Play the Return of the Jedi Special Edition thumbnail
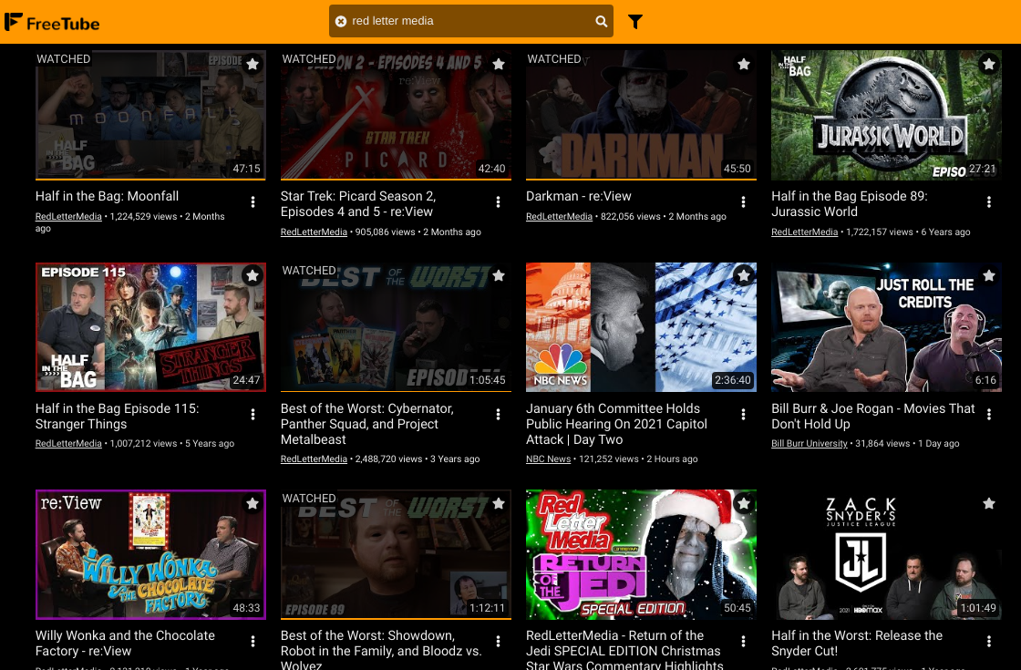 pyautogui.click(x=642, y=554)
